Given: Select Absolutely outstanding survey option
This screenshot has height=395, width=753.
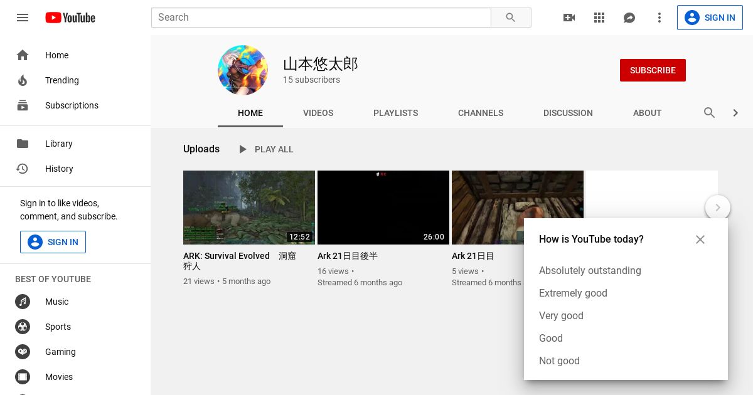Looking at the screenshot, I should [590, 271].
